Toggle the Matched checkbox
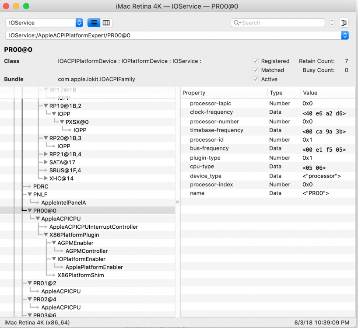 pyautogui.click(x=256, y=70)
